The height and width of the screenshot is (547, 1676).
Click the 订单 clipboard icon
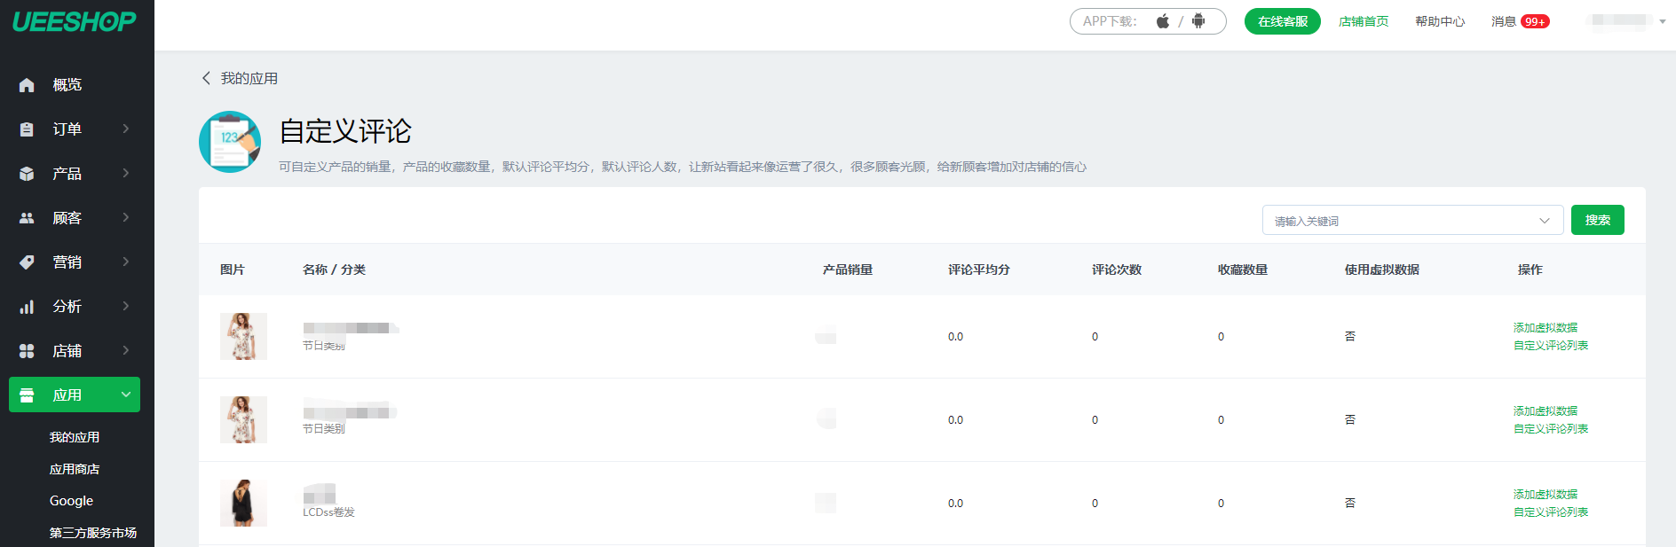point(27,129)
